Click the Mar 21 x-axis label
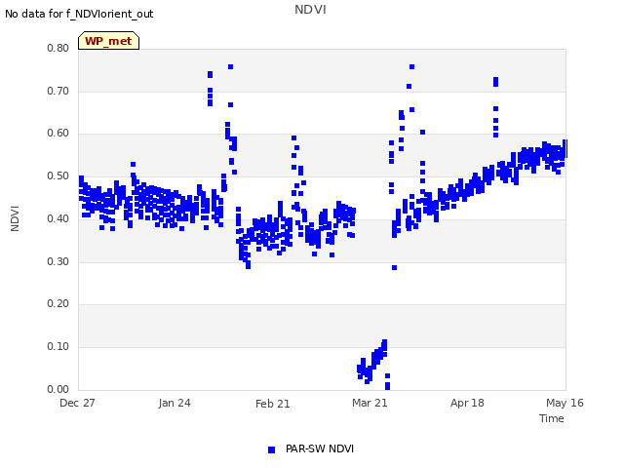Viewport: 624px width, 468px height. (370, 403)
